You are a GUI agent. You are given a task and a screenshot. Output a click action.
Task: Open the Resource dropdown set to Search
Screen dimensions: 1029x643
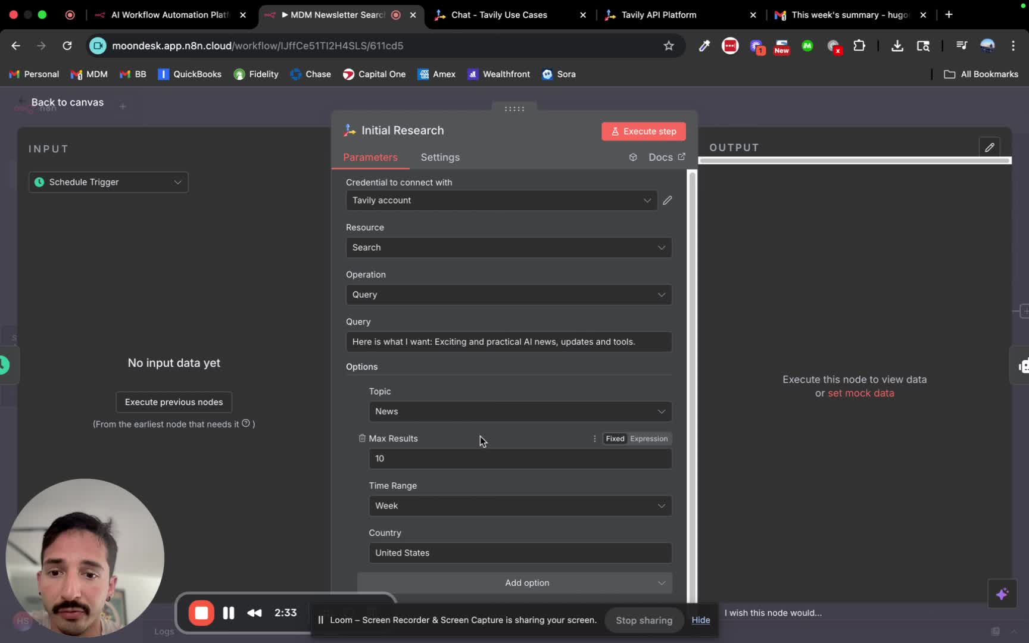[509, 248]
